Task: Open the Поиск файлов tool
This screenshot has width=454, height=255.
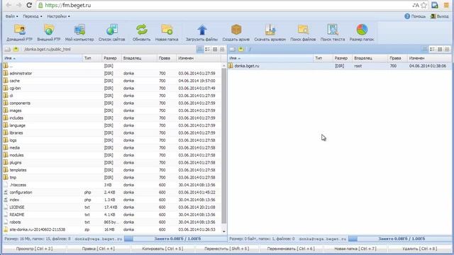Action: [x=303, y=30]
